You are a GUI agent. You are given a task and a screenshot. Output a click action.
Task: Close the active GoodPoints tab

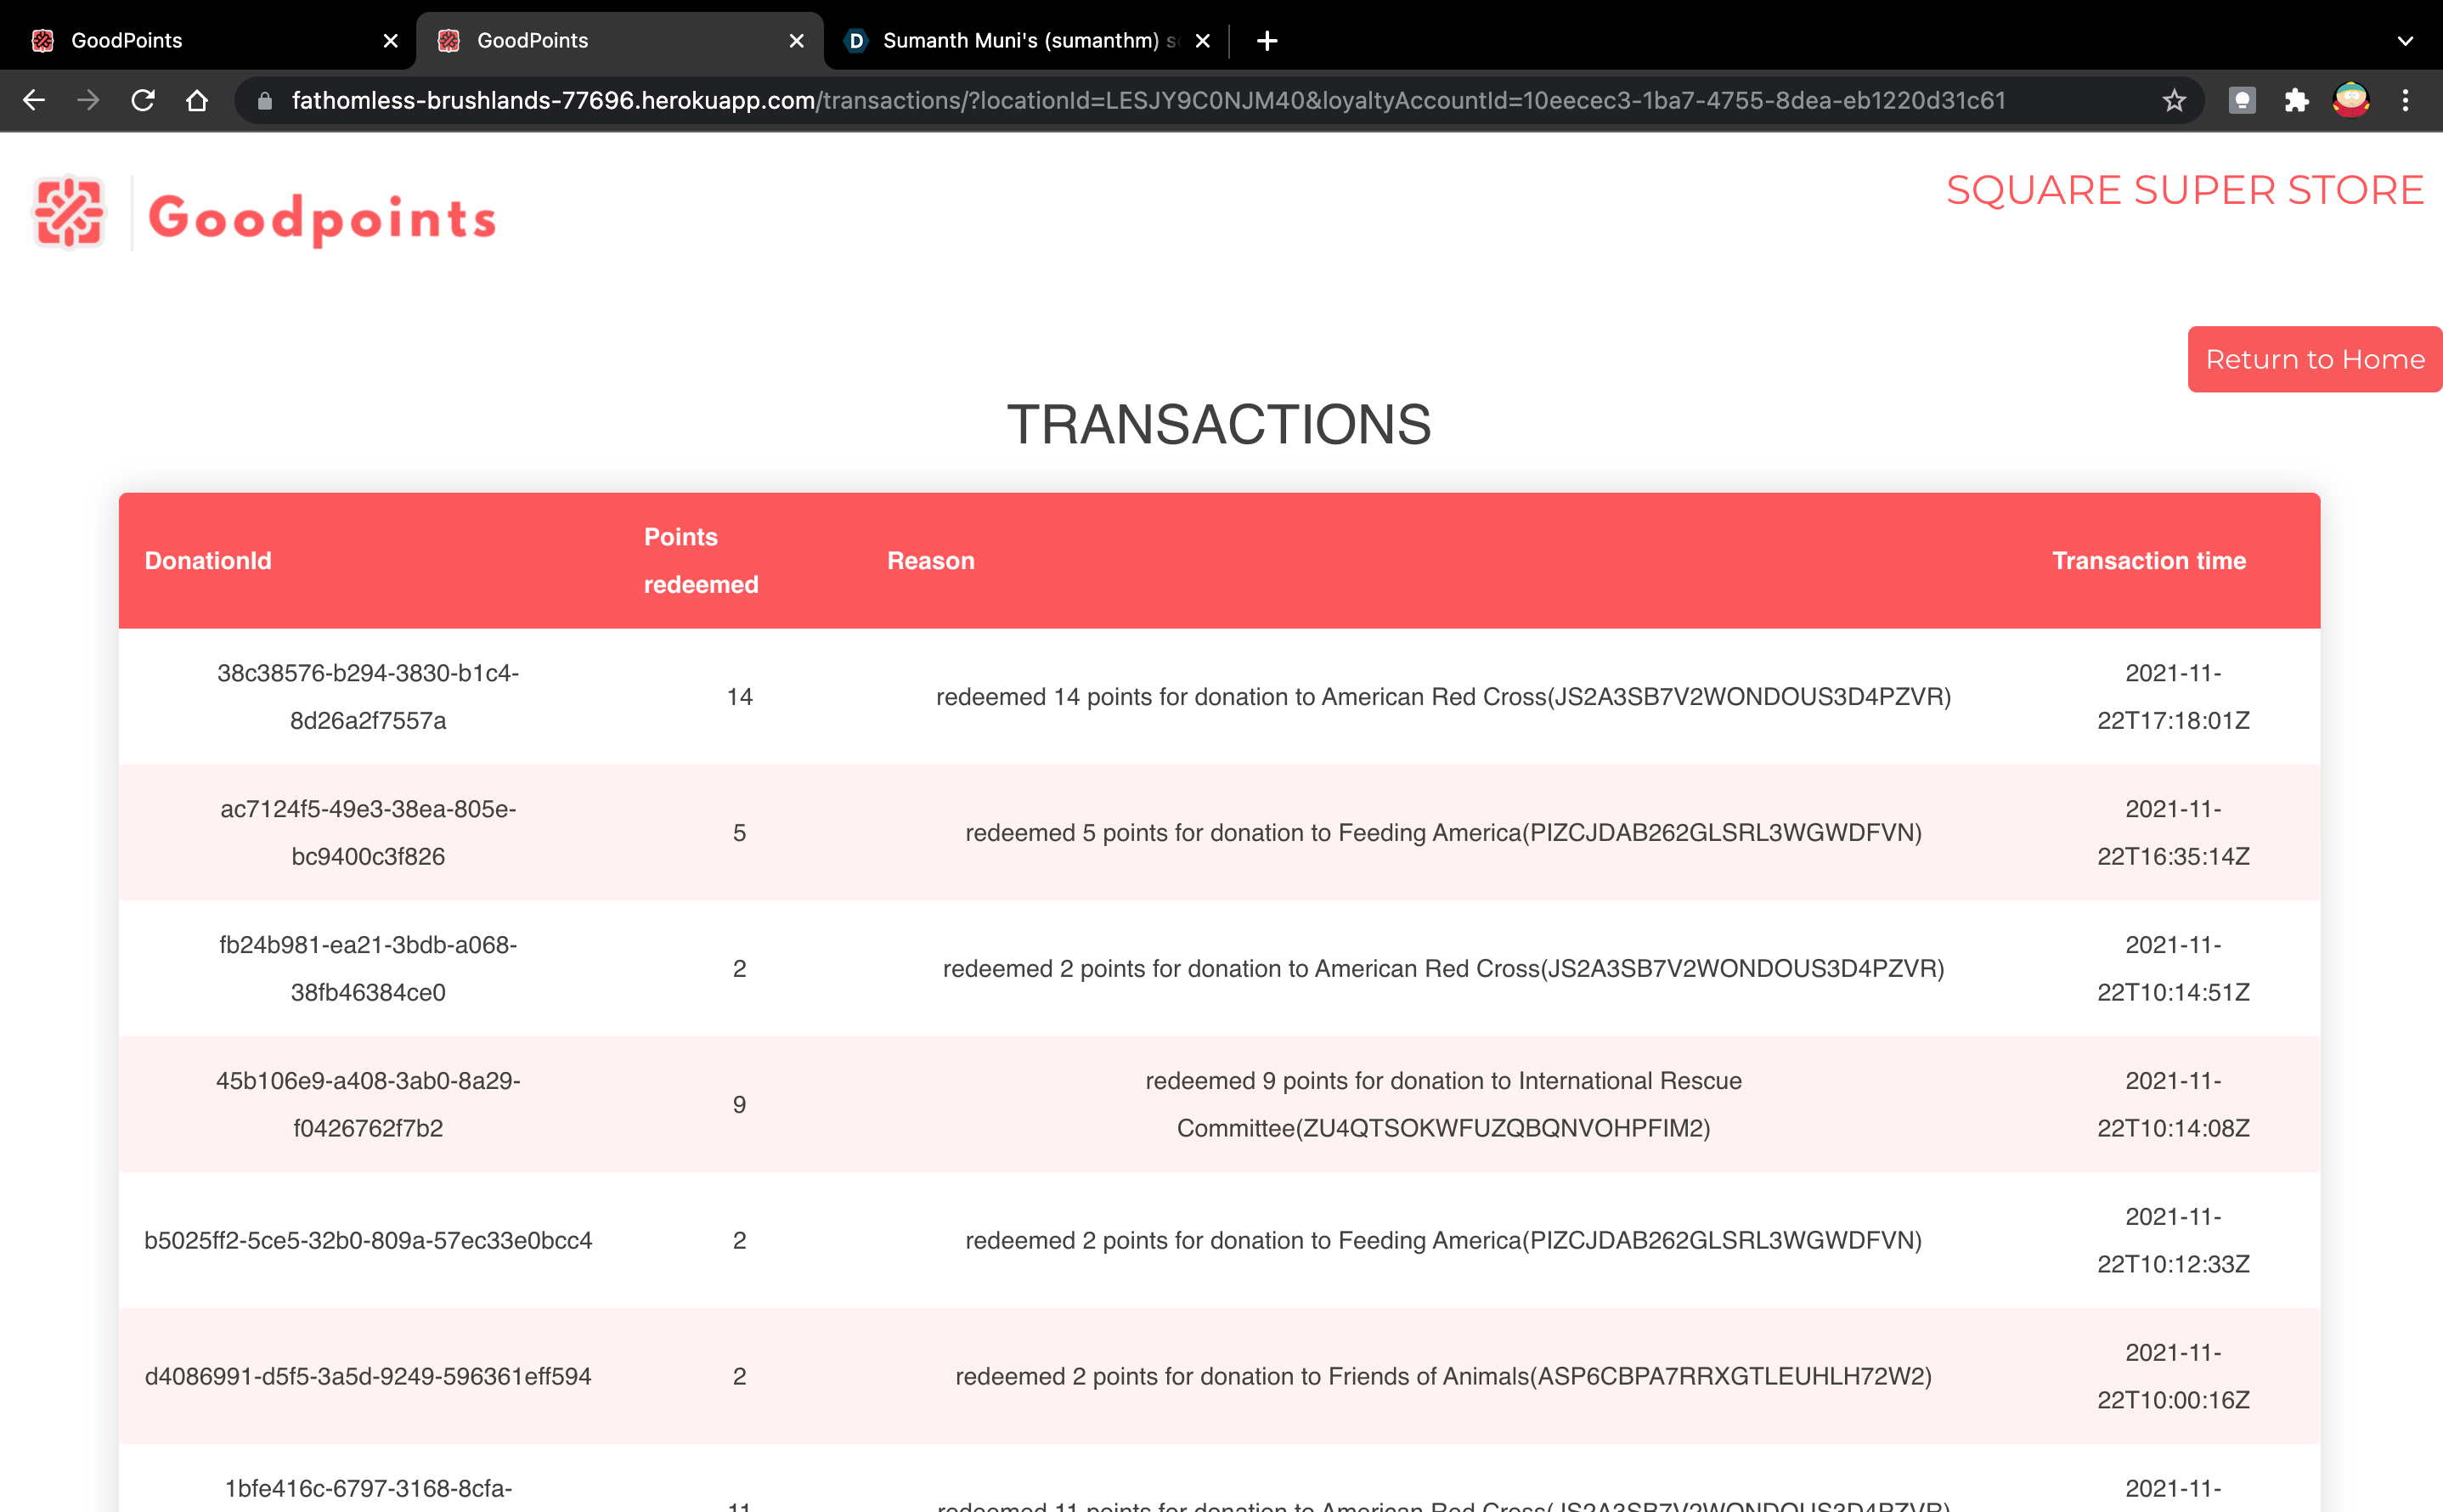click(x=796, y=41)
